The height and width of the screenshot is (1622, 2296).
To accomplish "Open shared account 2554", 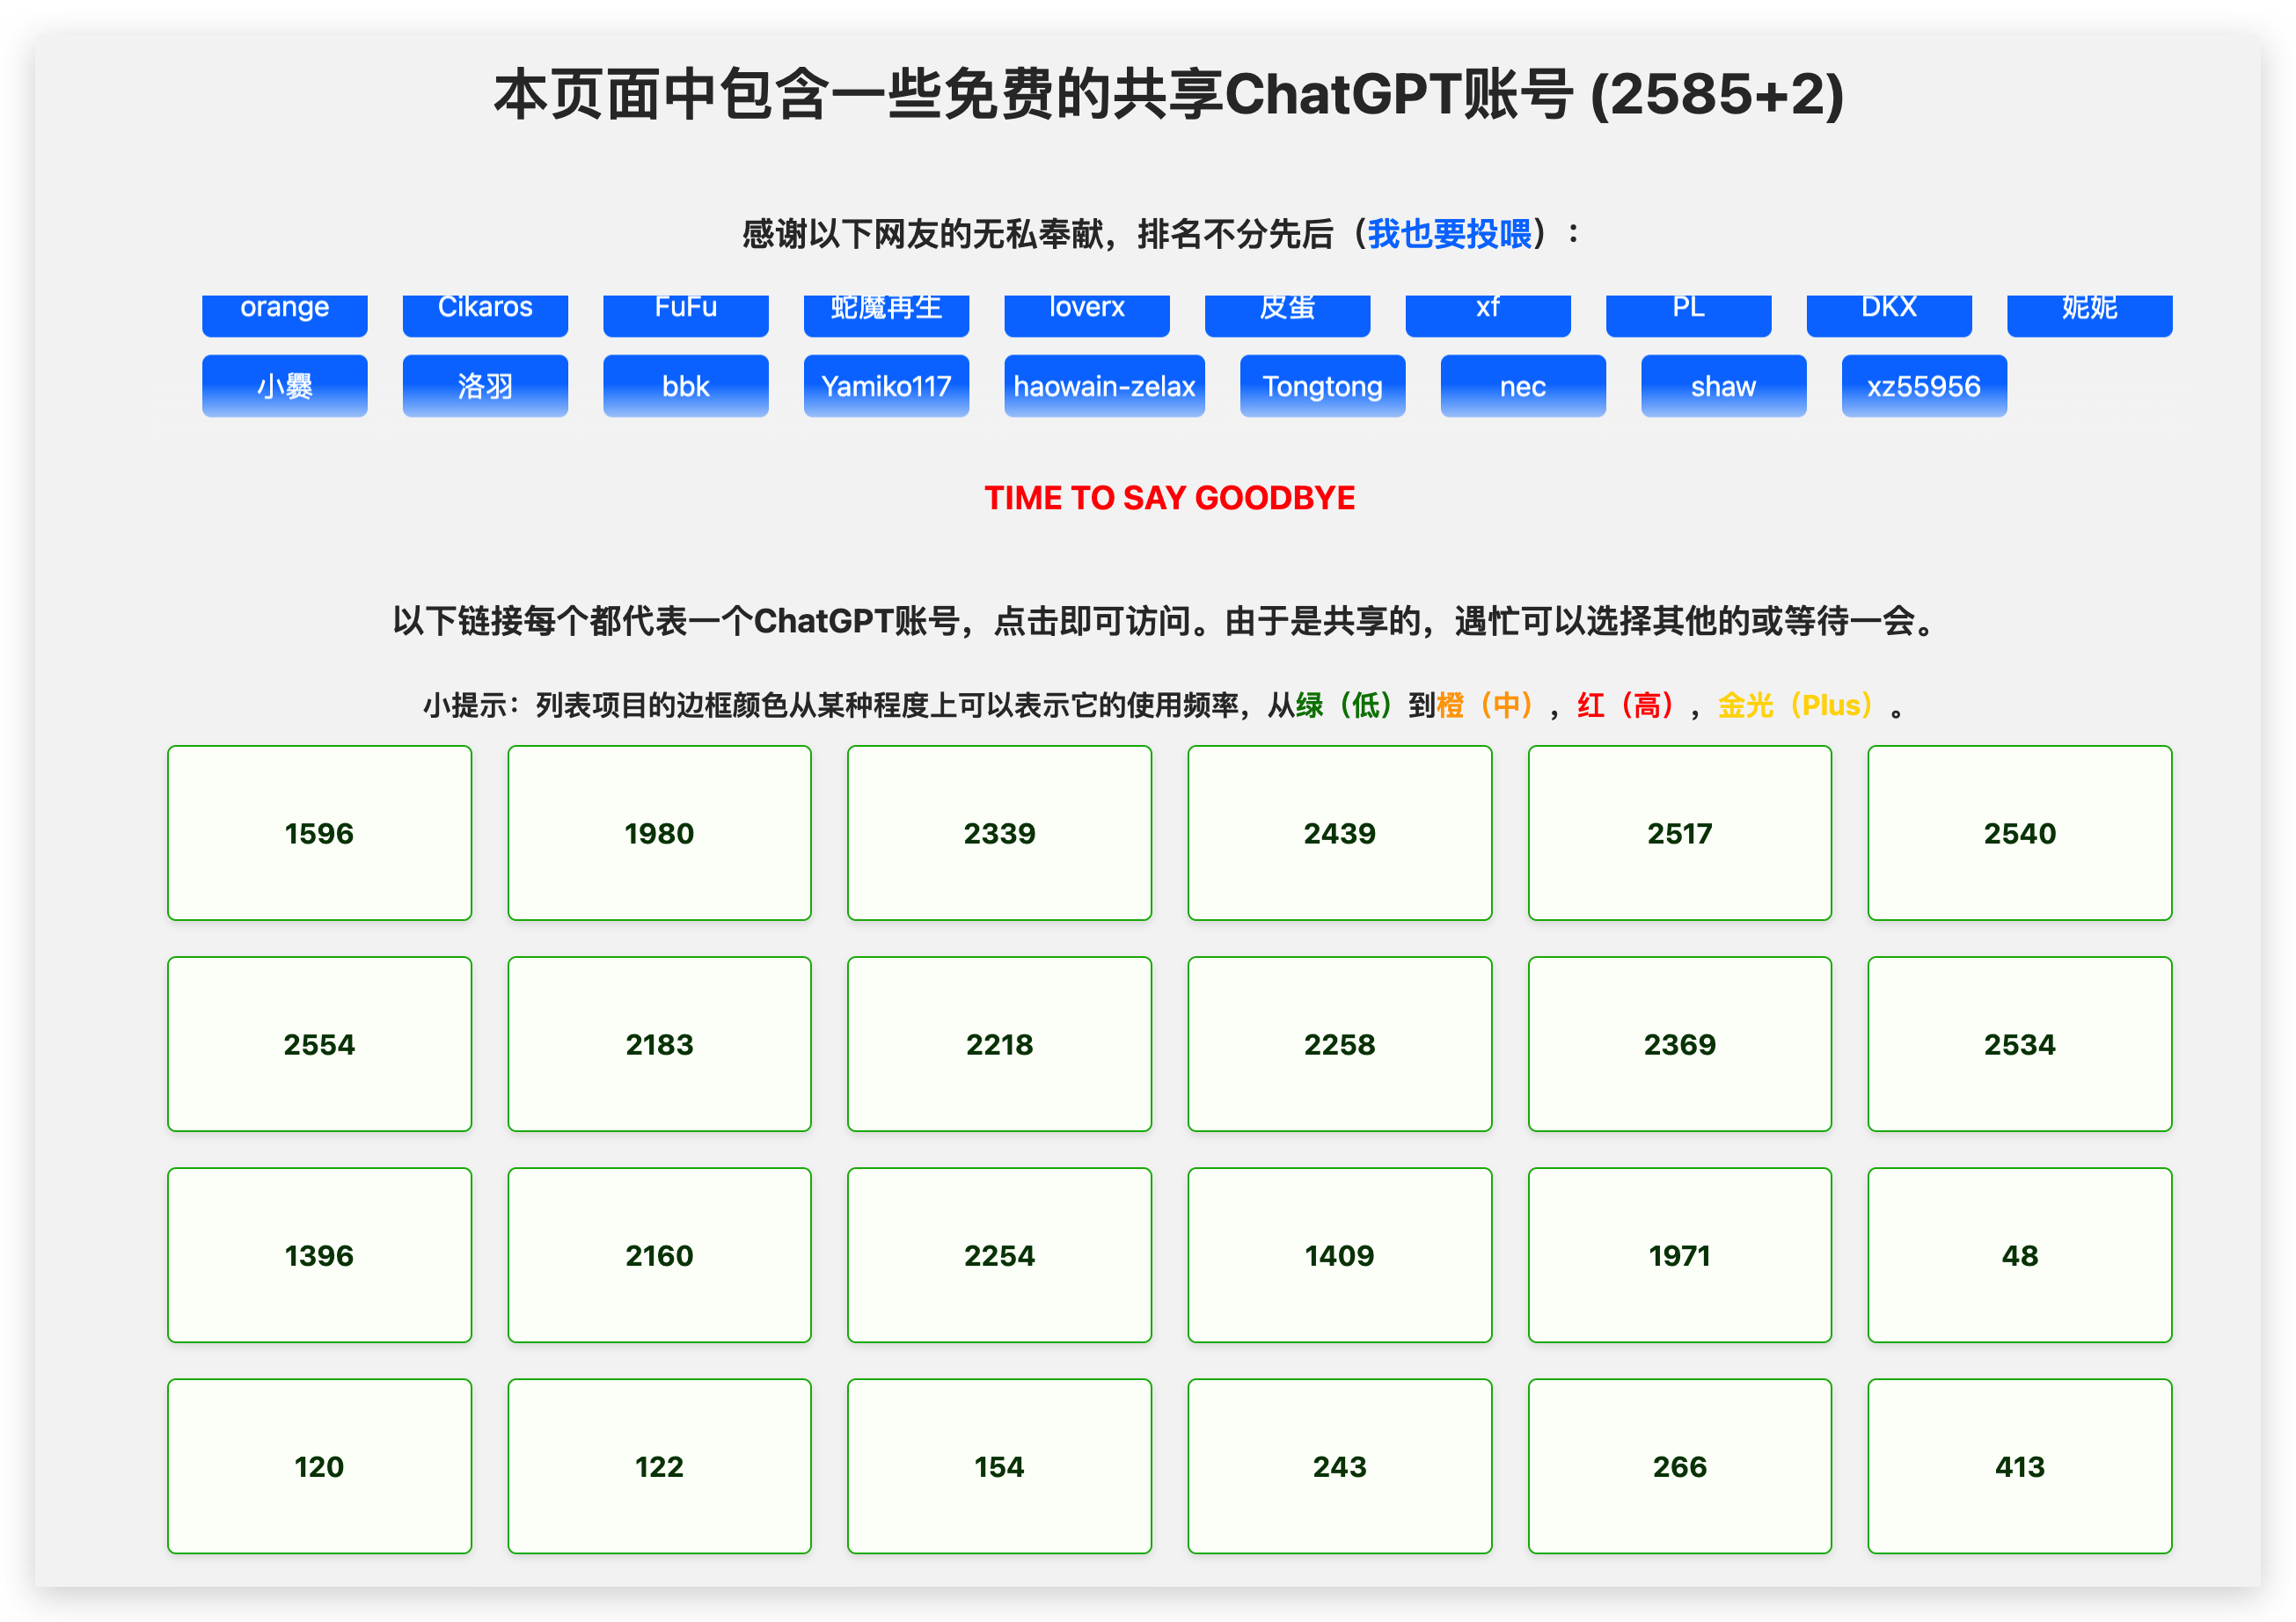I will coord(319,1044).
